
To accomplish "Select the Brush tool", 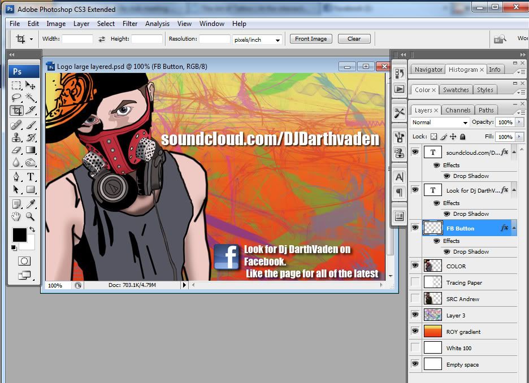I will 31,125.
